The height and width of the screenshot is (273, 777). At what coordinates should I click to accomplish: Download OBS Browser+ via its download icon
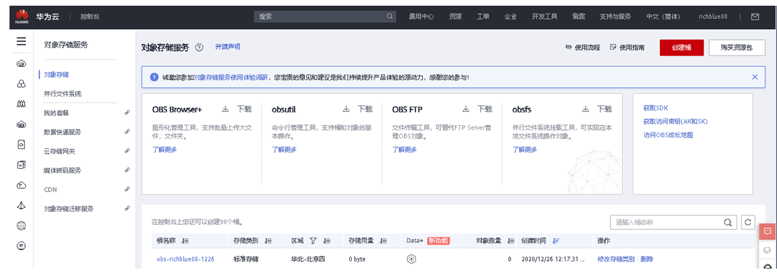pyautogui.click(x=225, y=109)
